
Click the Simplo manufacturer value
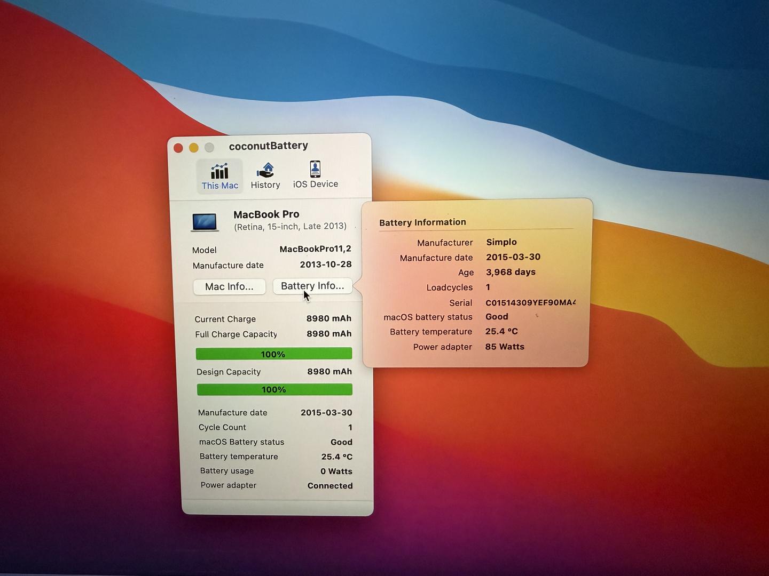501,242
